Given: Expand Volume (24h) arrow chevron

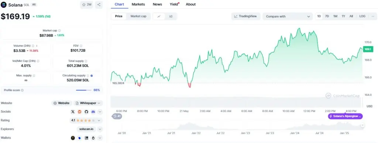Looking at the screenshot, I should [37, 46].
